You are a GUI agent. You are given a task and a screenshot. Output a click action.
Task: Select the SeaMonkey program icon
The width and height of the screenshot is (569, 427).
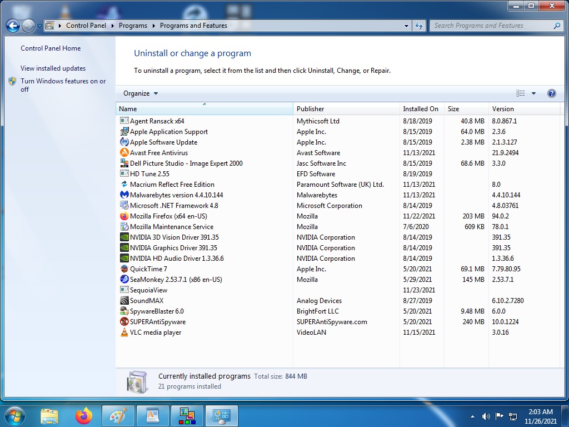tap(124, 279)
